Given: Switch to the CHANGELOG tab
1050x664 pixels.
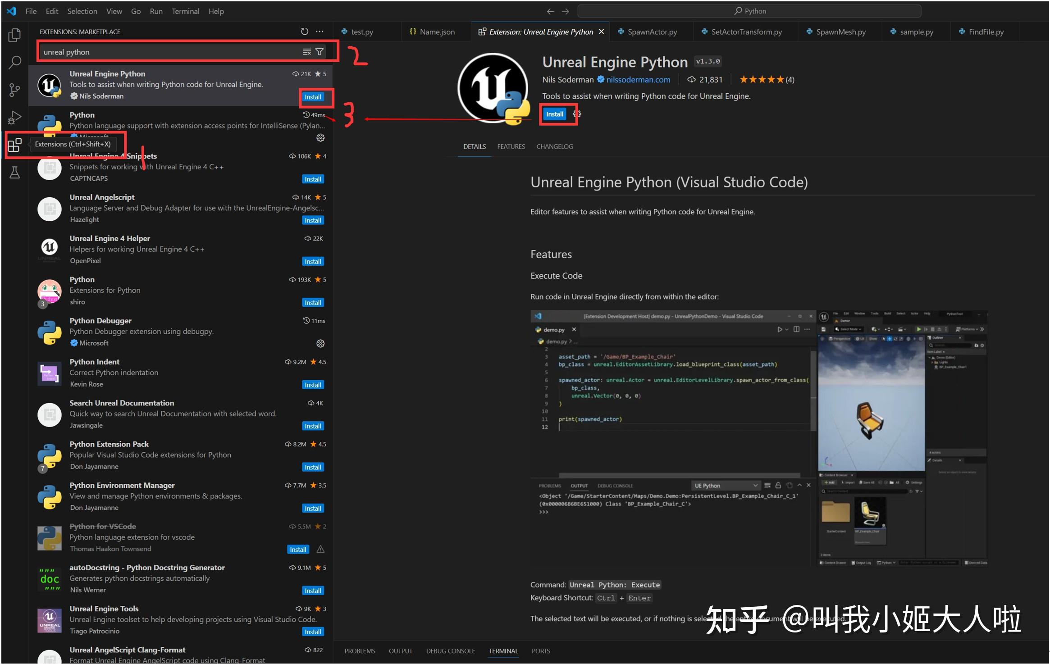Looking at the screenshot, I should click(x=555, y=146).
